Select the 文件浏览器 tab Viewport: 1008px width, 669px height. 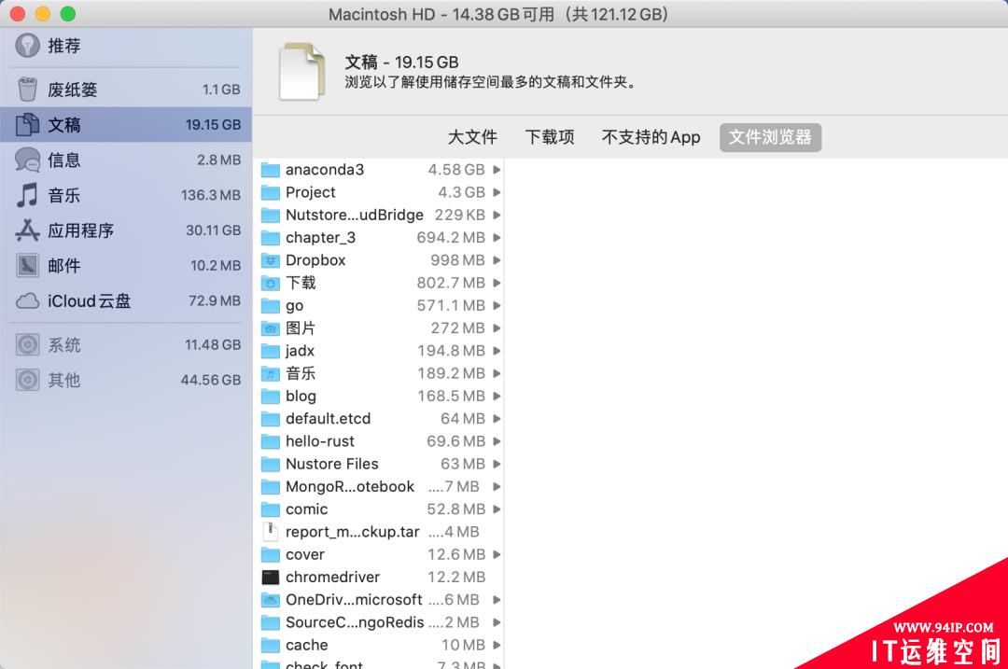pos(770,137)
